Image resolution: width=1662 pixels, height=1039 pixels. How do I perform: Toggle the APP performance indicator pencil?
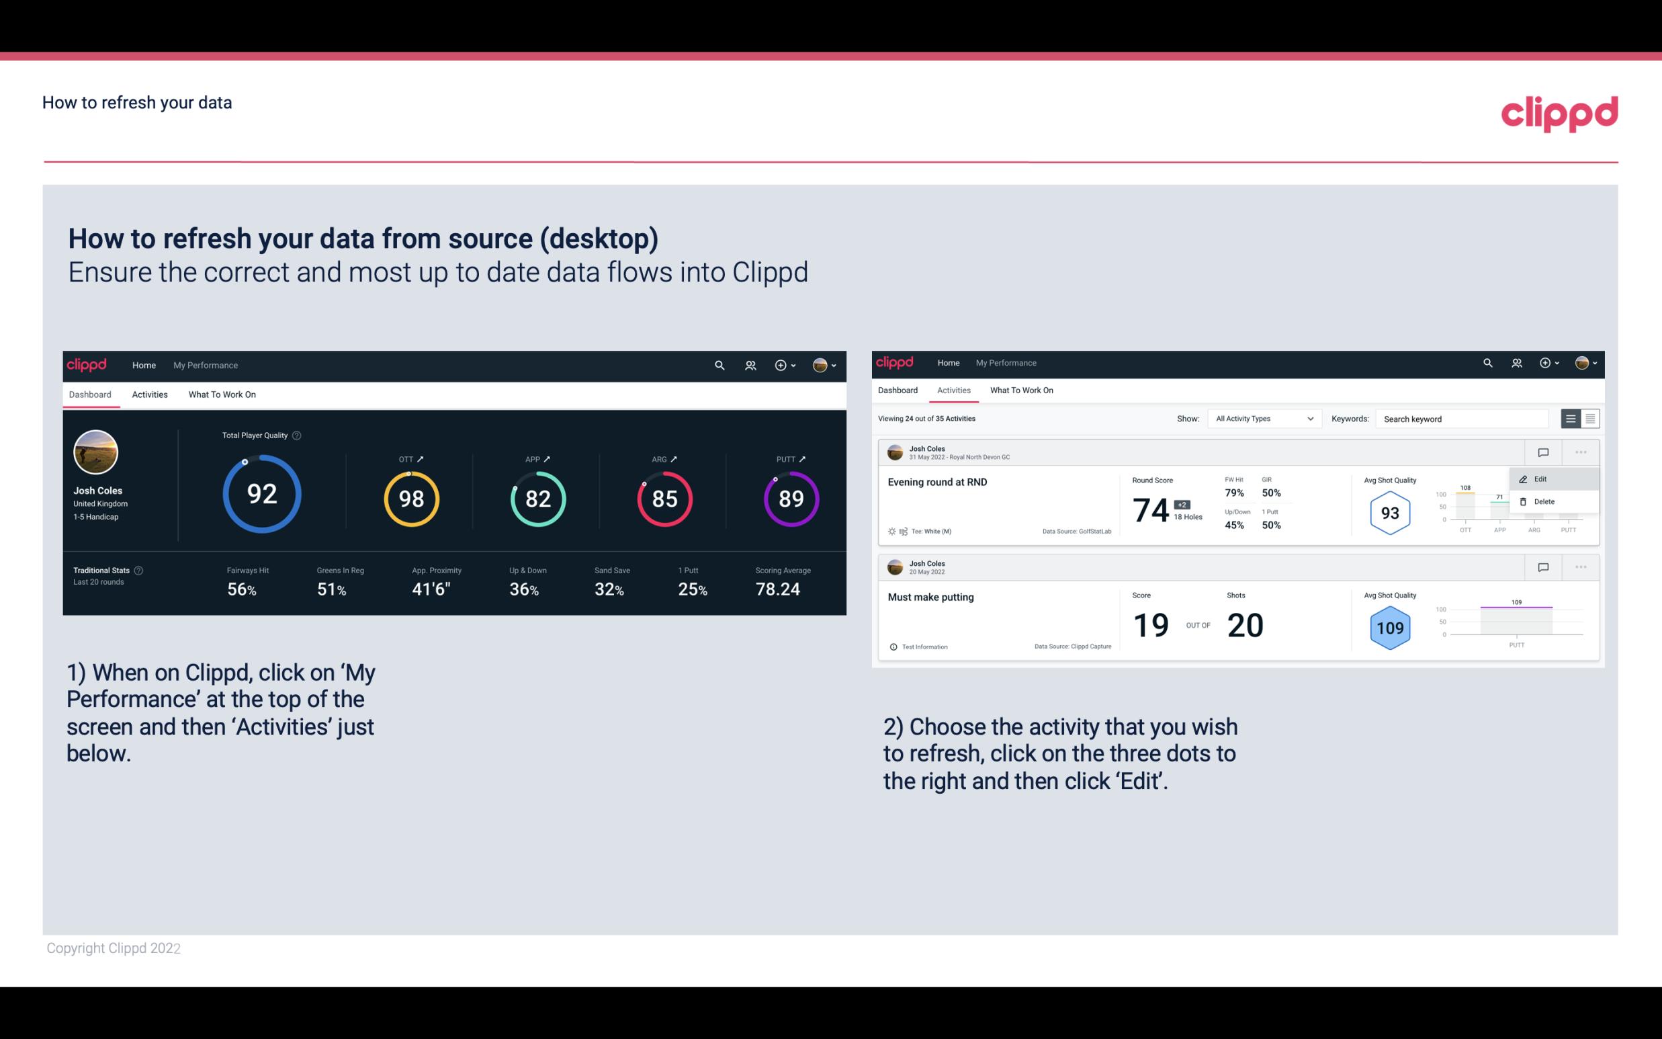[x=550, y=457]
